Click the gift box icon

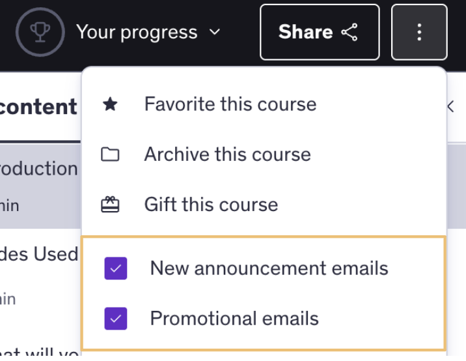110,205
